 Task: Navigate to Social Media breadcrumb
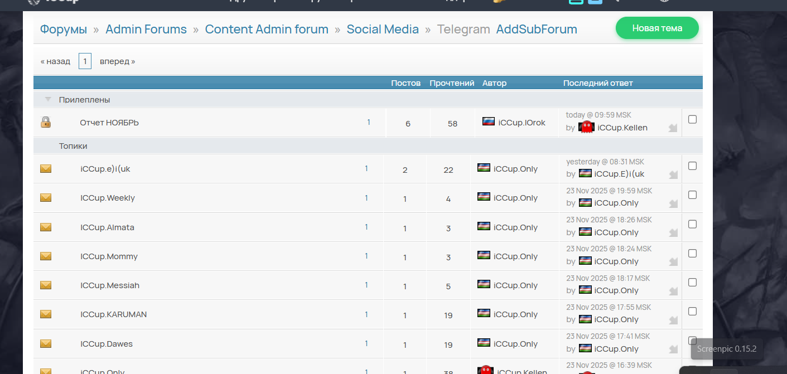click(x=383, y=29)
